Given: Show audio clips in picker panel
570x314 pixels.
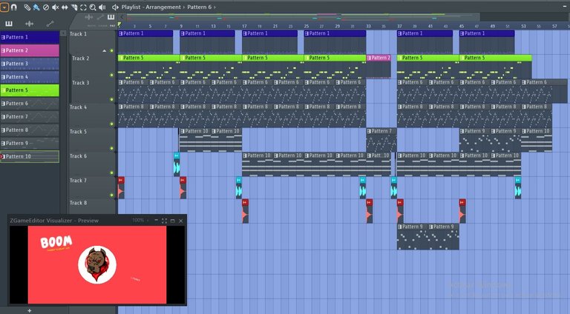Looking at the screenshot, I should (29, 24).
